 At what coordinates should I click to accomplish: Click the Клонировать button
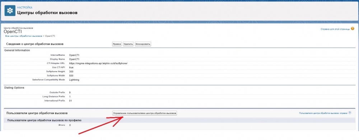click(x=143, y=44)
